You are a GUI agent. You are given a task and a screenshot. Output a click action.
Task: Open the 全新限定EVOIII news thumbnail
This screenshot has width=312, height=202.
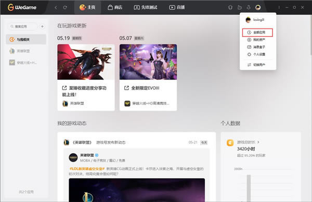click(x=148, y=62)
